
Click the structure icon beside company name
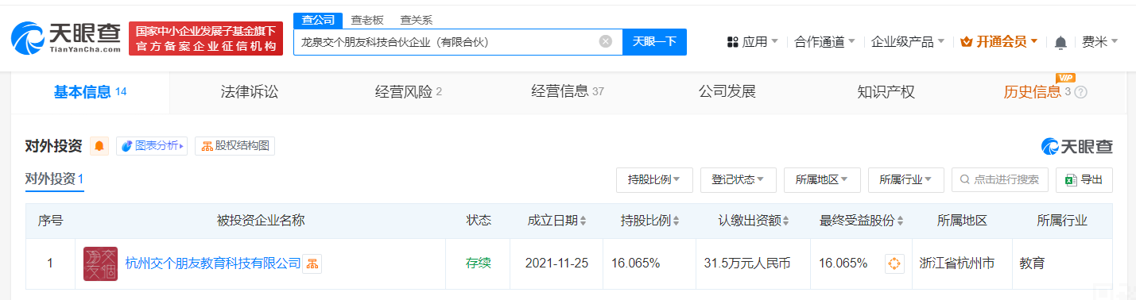[312, 263]
